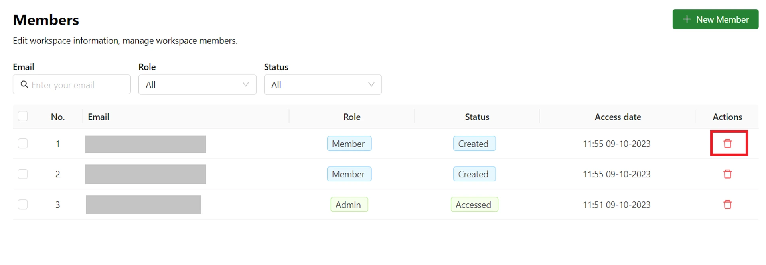Click the New Member button

tap(715, 19)
